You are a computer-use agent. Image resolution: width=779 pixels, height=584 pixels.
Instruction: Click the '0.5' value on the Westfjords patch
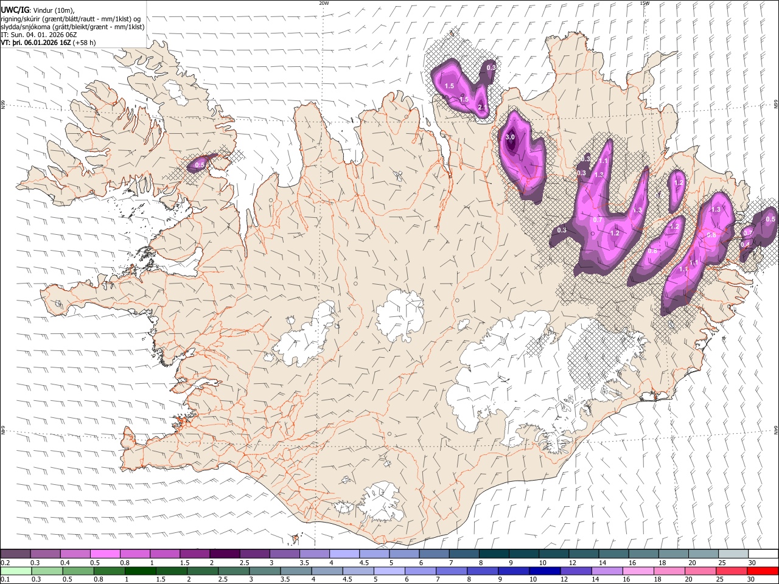200,165
